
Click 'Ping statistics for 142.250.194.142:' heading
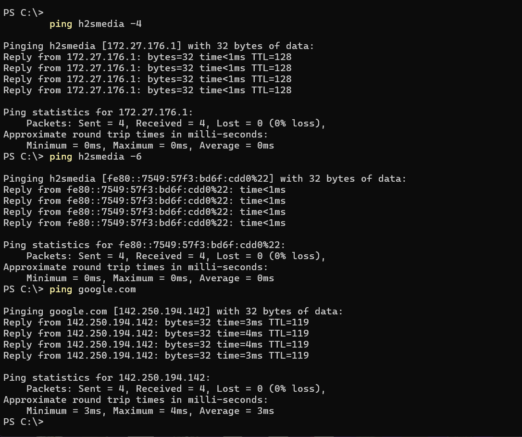(107, 377)
